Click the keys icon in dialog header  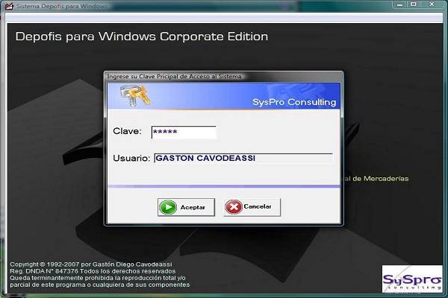135,95
